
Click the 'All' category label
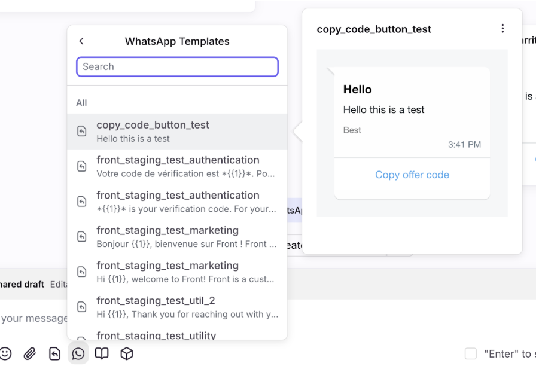tap(81, 103)
